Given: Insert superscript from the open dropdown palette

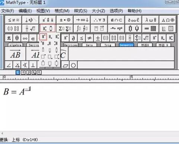Looking at the screenshot, I should click(x=43, y=37).
